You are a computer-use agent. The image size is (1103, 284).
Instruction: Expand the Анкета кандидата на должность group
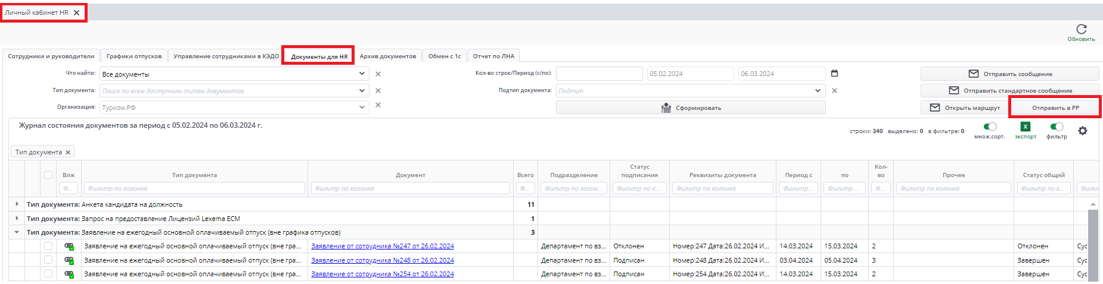[17, 204]
